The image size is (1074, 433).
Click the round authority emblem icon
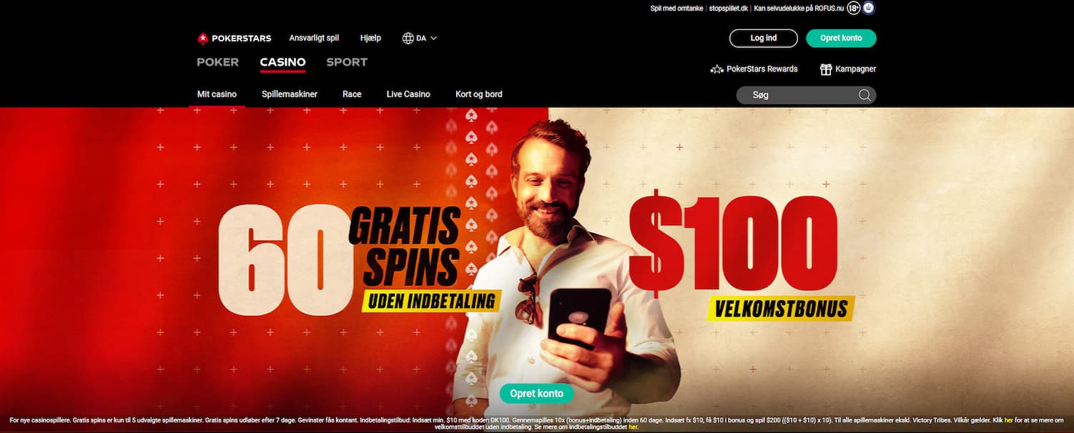click(869, 9)
